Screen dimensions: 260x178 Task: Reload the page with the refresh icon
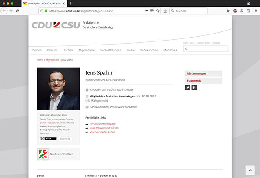(x=17, y=11)
